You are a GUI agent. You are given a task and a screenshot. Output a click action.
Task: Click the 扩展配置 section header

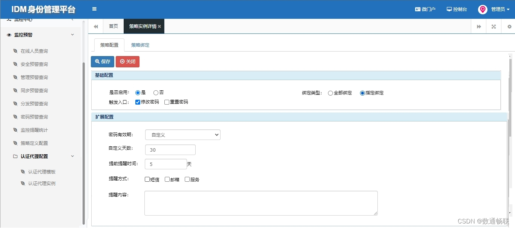point(299,117)
